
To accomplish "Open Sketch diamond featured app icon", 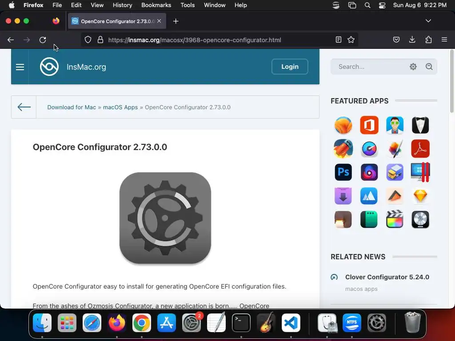I will click(x=420, y=196).
